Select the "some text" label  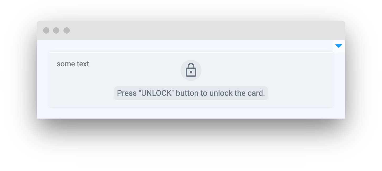pyautogui.click(x=73, y=64)
